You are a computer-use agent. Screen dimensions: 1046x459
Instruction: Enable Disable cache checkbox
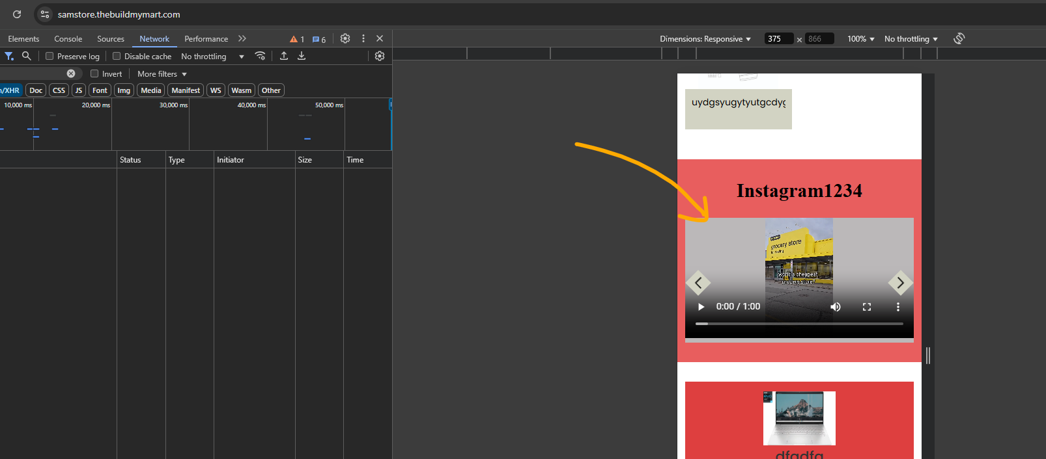[x=117, y=56]
